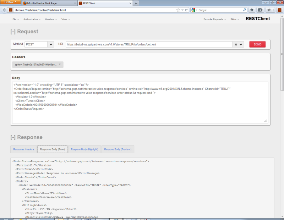Switch to Response Body (Highlight) tab
284x220 pixels.
84,149
